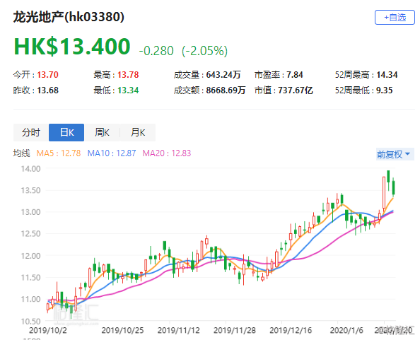The image size is (420, 340).
Task: Switch to the 分时 intraday tab
Action: 31,132
